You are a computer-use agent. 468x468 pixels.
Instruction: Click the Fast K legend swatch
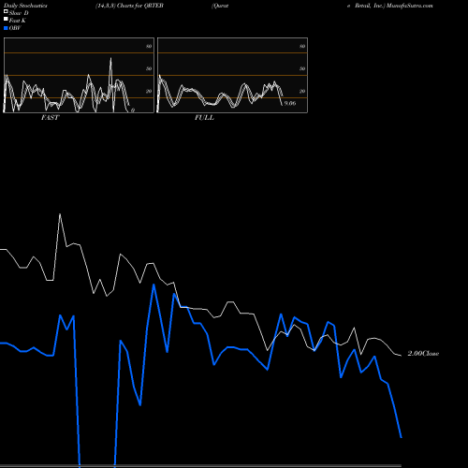click(x=6, y=20)
